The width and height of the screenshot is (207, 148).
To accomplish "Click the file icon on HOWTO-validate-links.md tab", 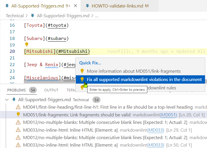I will 87,5.
